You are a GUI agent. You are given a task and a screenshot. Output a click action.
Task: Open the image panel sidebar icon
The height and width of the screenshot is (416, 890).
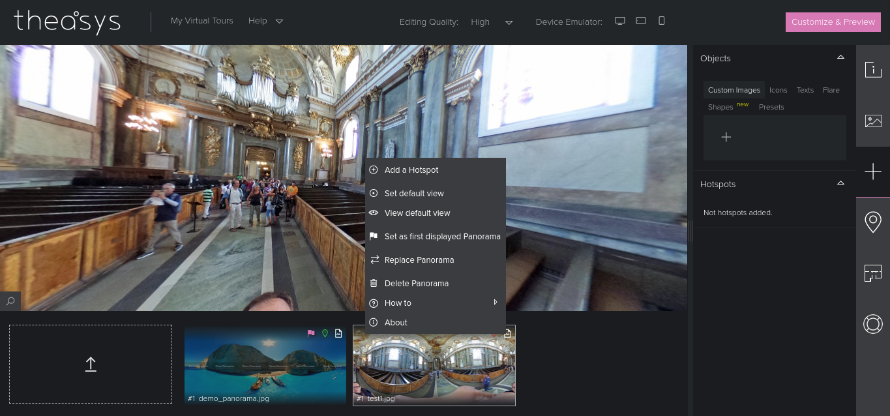(873, 121)
